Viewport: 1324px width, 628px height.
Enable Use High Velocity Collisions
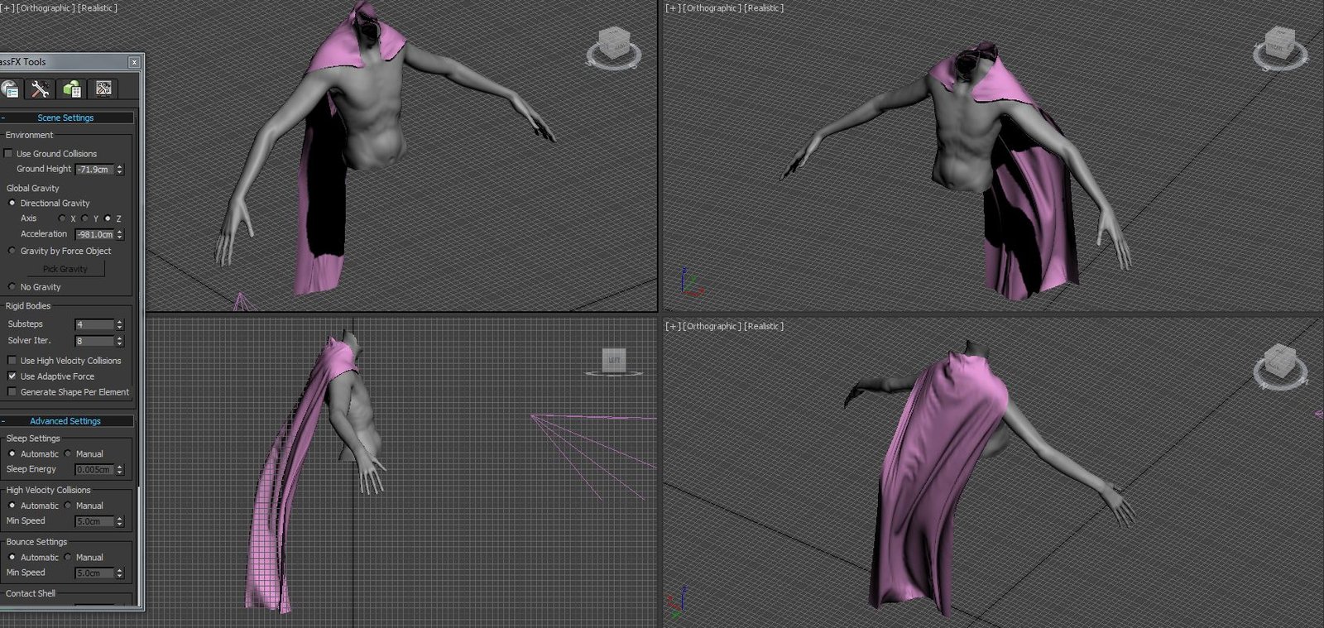click(12, 361)
